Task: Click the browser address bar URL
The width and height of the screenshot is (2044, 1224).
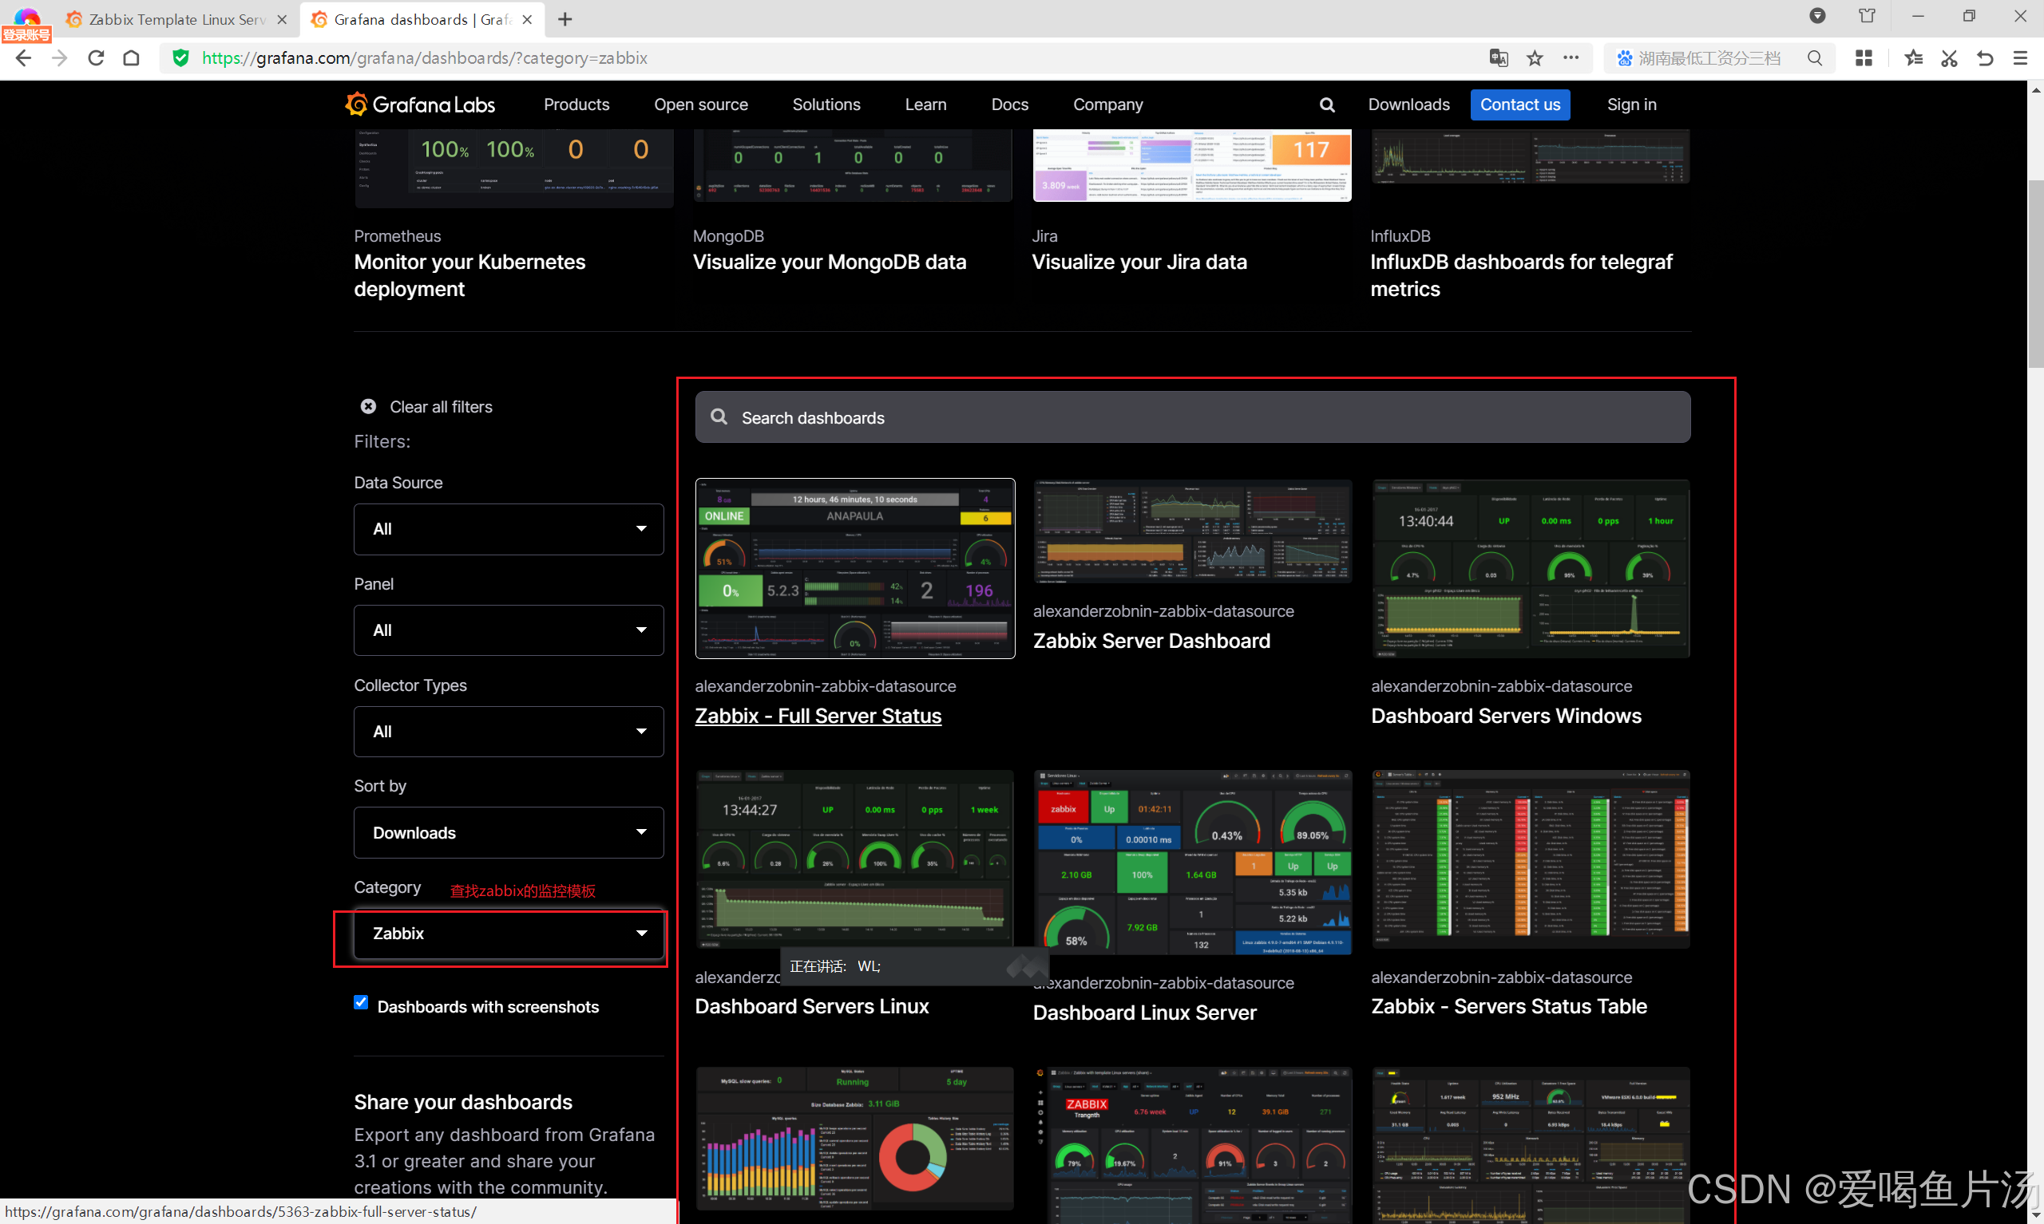Action: (424, 57)
